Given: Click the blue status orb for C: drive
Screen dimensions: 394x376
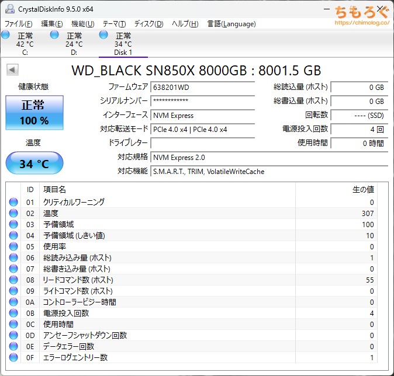Looking at the screenshot, I should click(5, 34).
